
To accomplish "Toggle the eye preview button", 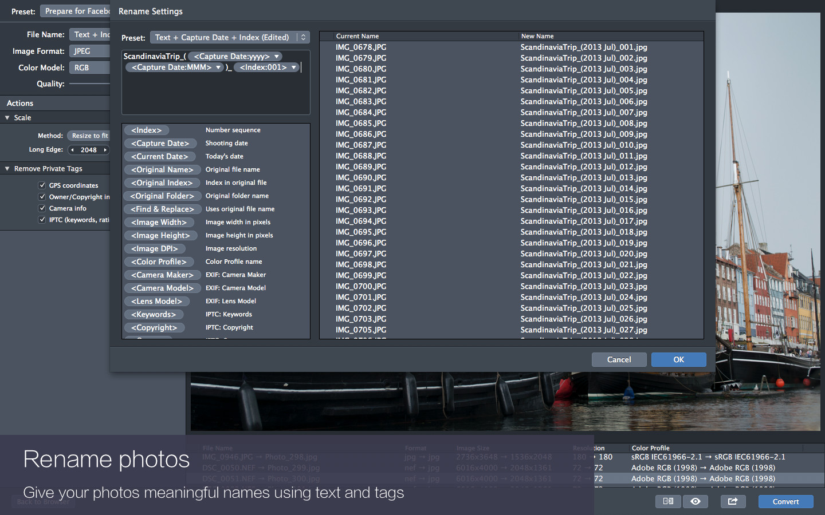I will pos(696,501).
